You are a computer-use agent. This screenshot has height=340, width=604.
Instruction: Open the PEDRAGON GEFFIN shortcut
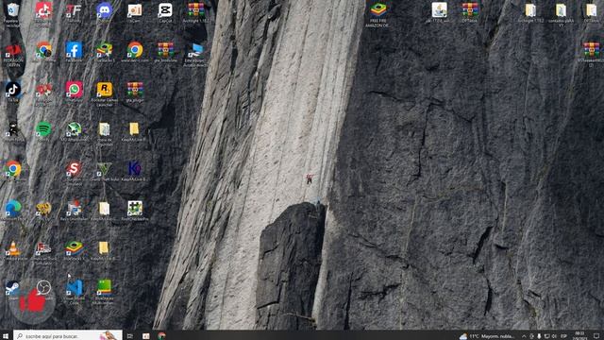point(13,56)
